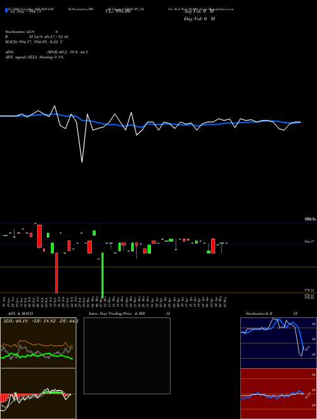Screen dimensions: 317x419
Task: Click the RSI 14/3: 48.57 / 51.16 line
Action: tap(37, 37)
